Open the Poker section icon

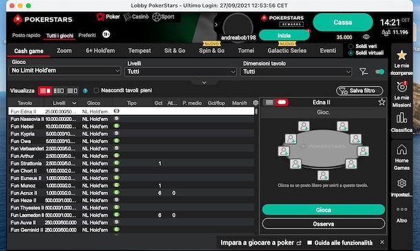[x=101, y=17]
